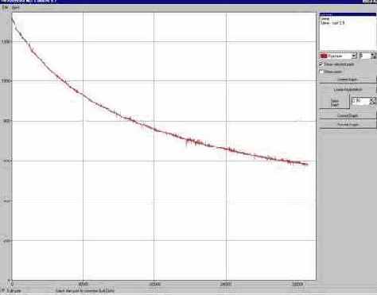
Task: Click the second-to-last button in right panel
Action: 348,115
